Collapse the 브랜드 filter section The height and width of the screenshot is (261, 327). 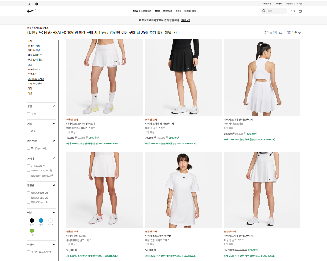coord(54,244)
